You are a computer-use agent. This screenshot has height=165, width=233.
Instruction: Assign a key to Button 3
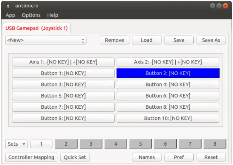pos(63,84)
